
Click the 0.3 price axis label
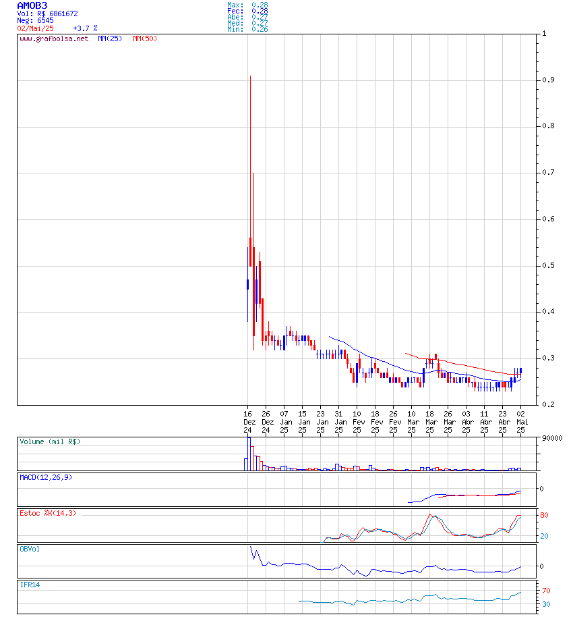tap(548, 358)
